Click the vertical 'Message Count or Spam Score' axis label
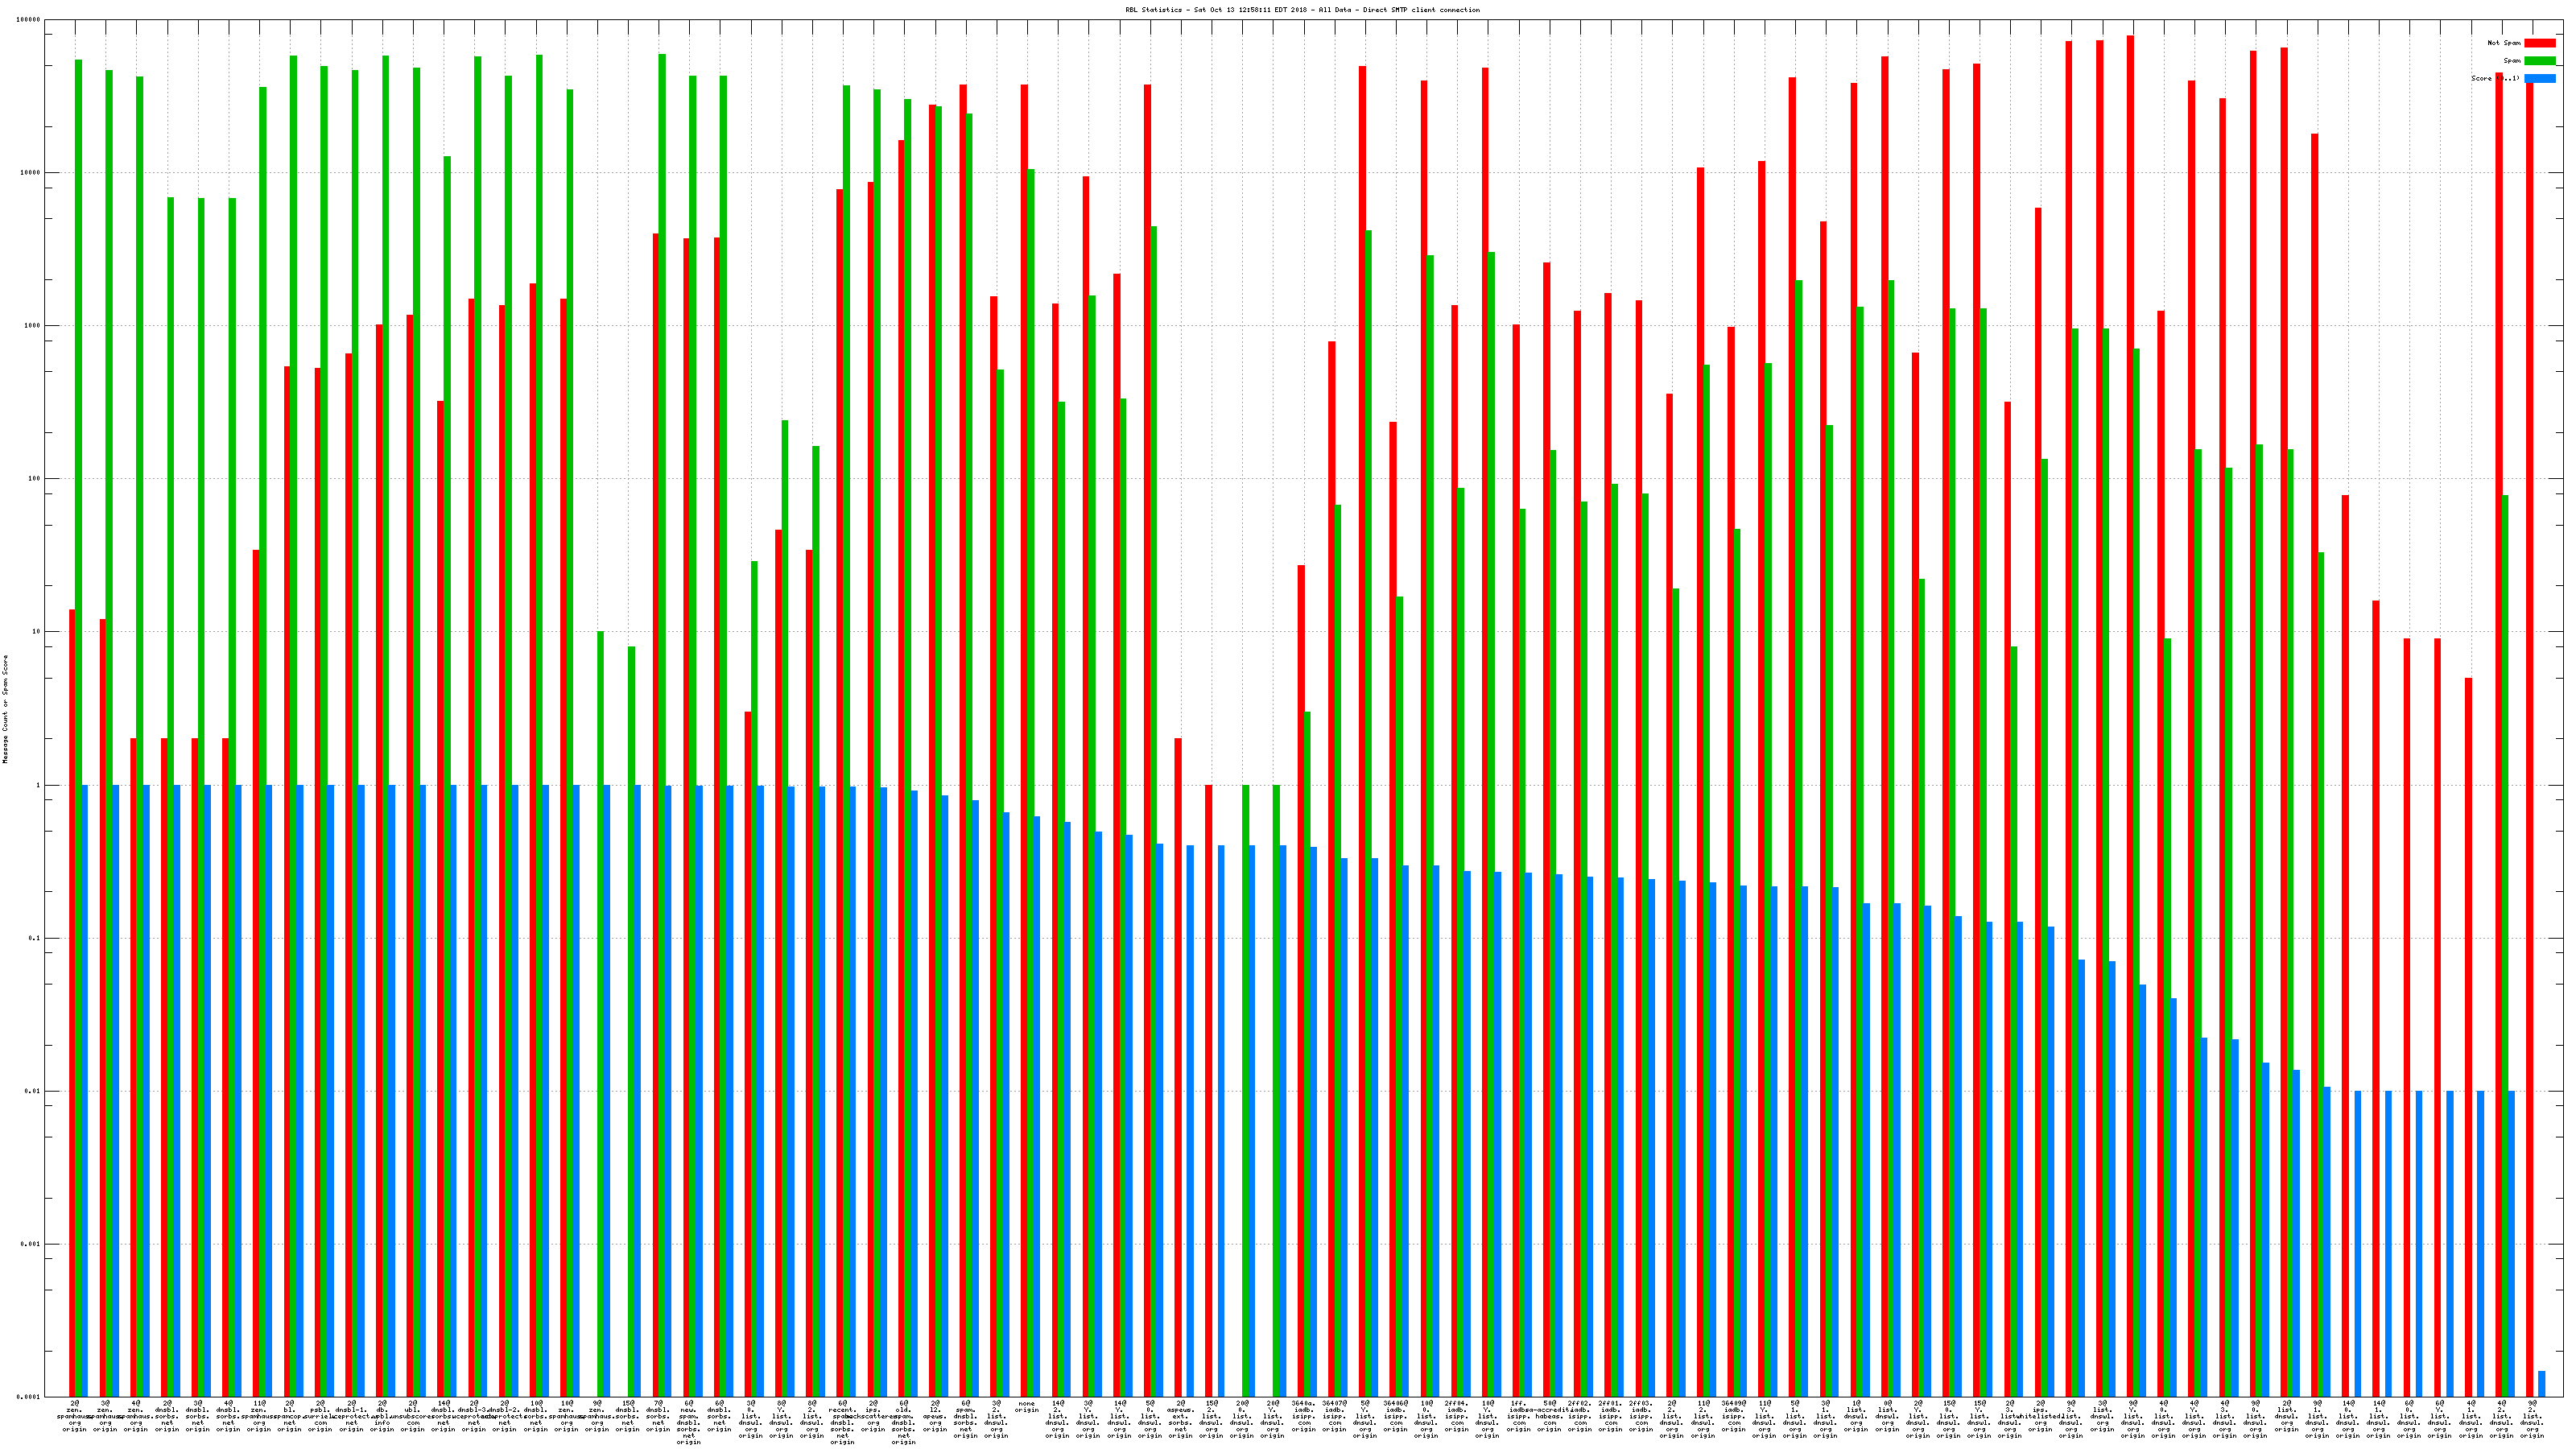The height and width of the screenshot is (1449, 2576). [x=5, y=709]
